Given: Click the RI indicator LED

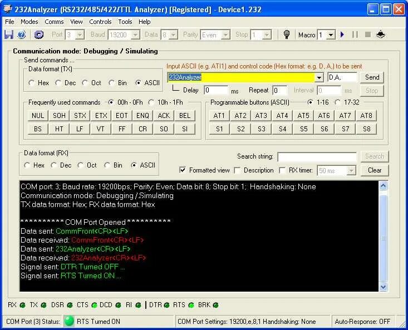Looking at the screenshot, I should click(x=138, y=305).
